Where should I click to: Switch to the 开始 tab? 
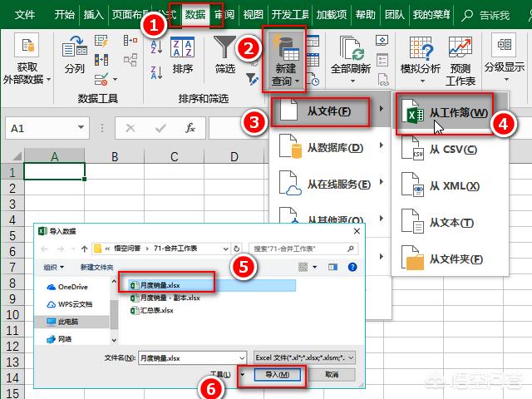coord(64,15)
